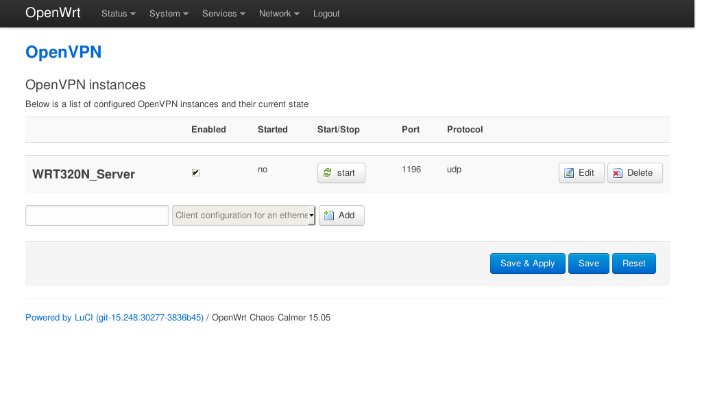This screenshot has width=702, height=420.
Task: Click the green start icon for WRT320N_Server
Action: (328, 173)
